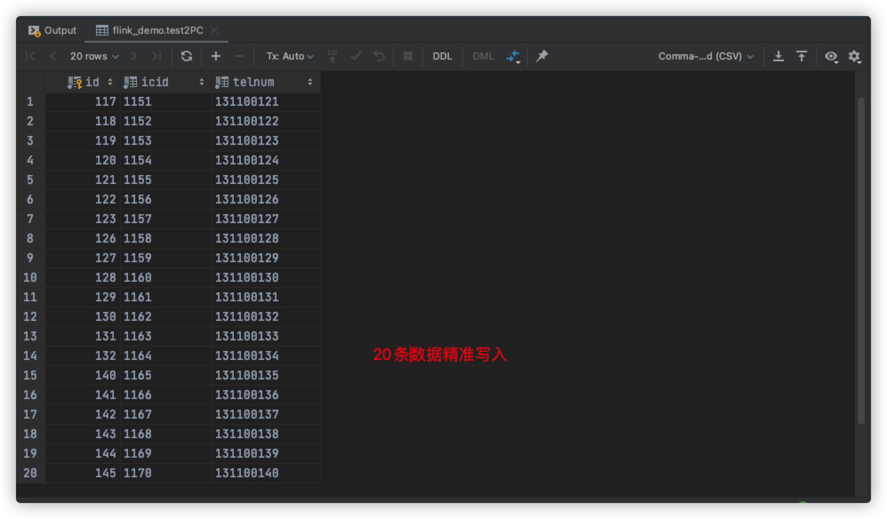Click the Submit changes to DB icon
Screen dimensions: 887x519
coord(332,56)
